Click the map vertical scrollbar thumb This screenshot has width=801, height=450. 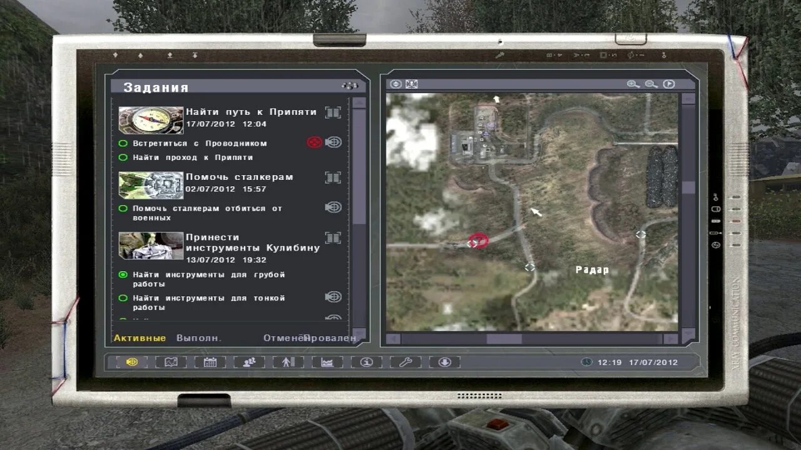click(688, 187)
